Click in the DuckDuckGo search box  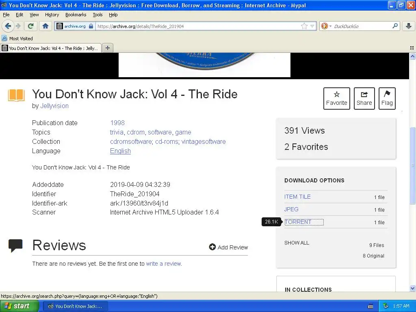click(x=362, y=26)
